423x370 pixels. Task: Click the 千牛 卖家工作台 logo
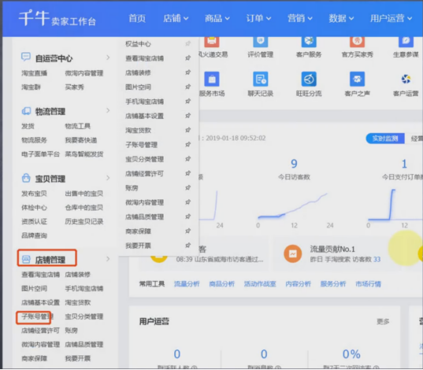(58, 18)
